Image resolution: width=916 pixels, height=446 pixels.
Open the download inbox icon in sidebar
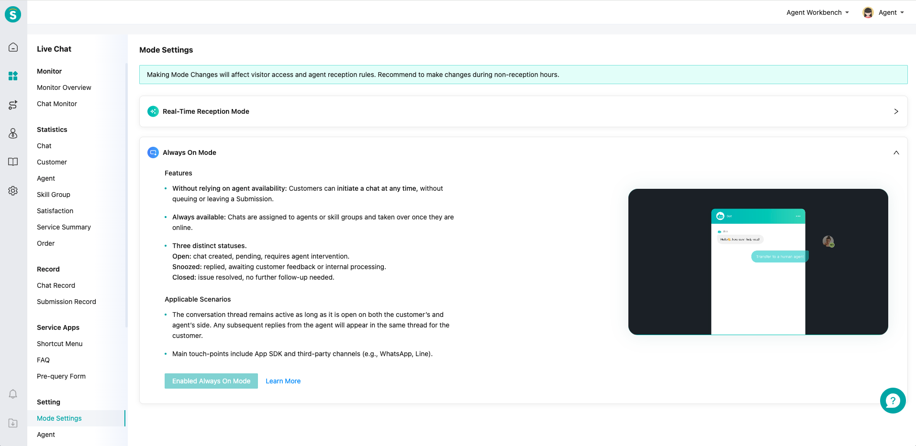coord(13,423)
